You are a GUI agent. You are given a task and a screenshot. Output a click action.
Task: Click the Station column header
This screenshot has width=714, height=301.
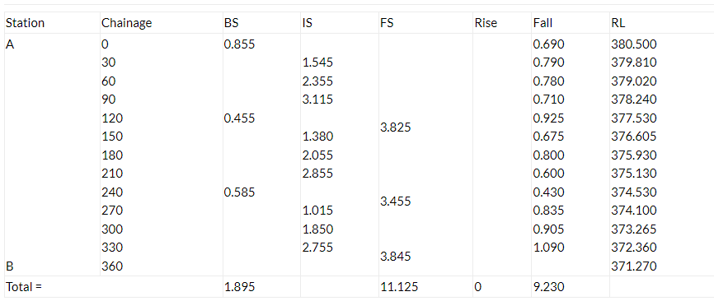(x=25, y=23)
